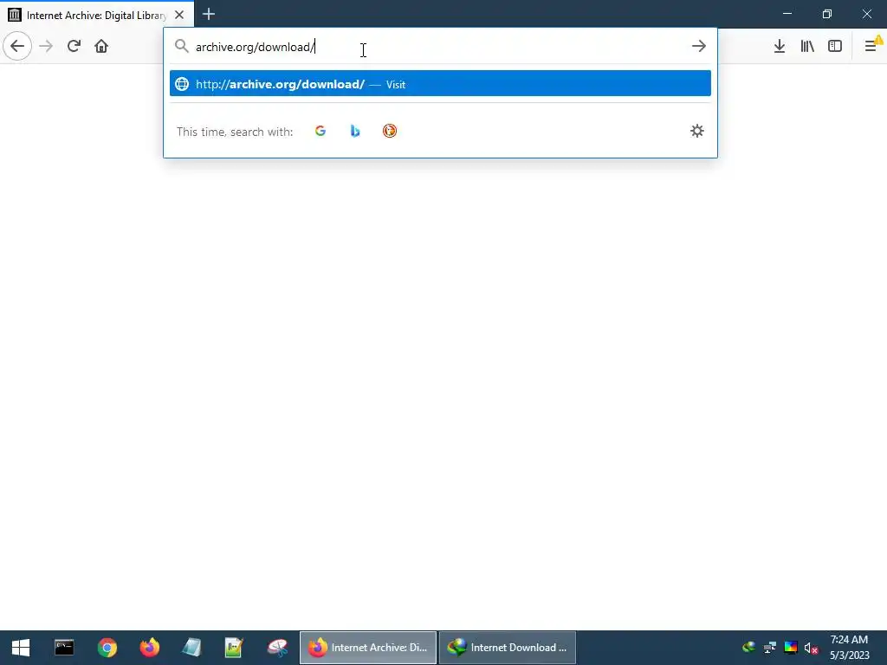Launch Google Chrome from the taskbar
Image resolution: width=887 pixels, height=665 pixels.
click(x=107, y=648)
